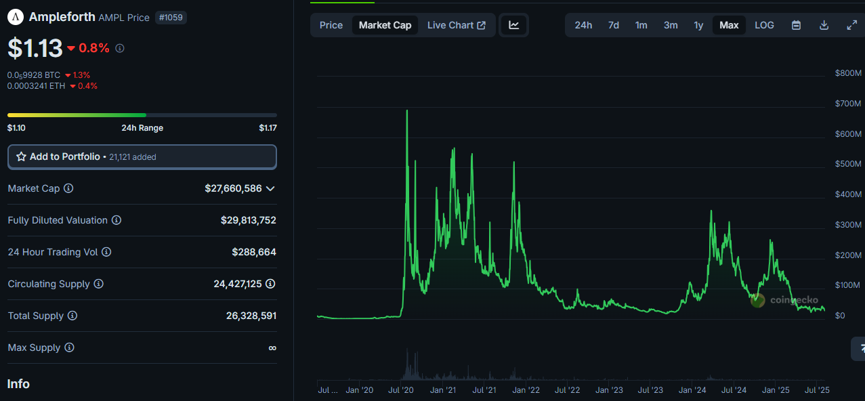
Task: Toggle LOG scale on chart
Action: [x=764, y=25]
